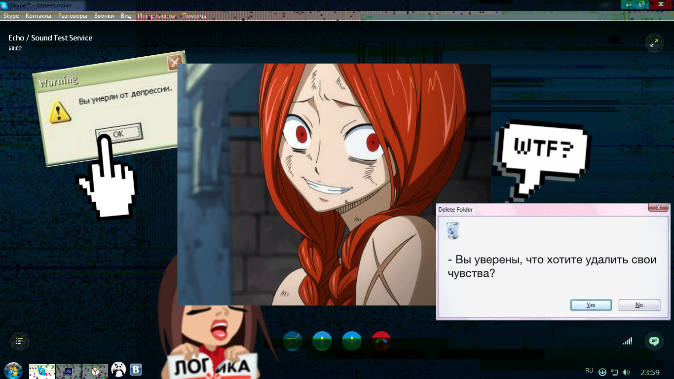Click the Skype logo in title bar

coord(4,5)
